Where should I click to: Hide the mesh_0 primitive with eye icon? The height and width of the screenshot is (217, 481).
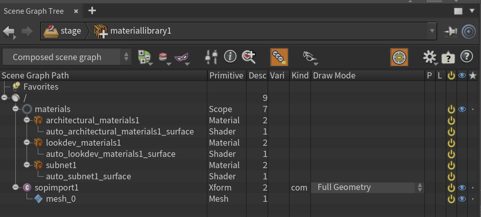(462, 199)
